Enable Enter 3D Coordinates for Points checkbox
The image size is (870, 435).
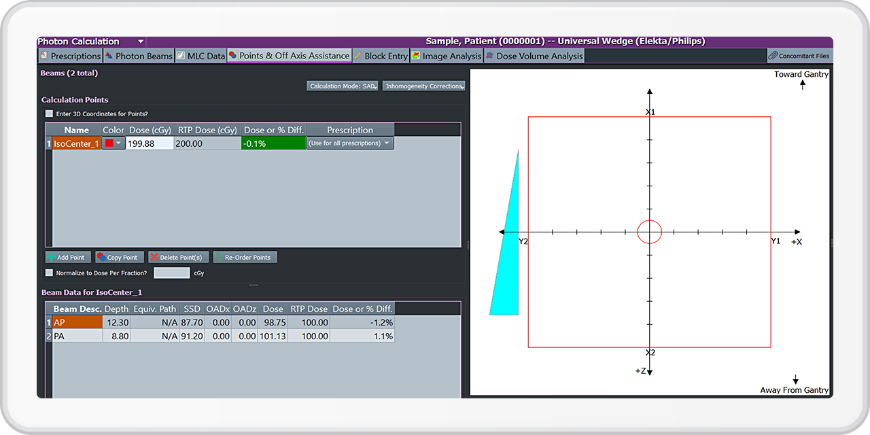tap(49, 114)
